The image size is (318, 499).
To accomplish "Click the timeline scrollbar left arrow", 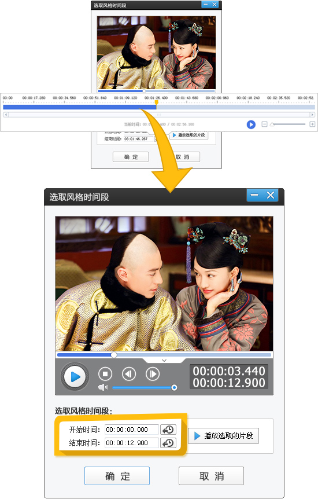I will (6, 115).
